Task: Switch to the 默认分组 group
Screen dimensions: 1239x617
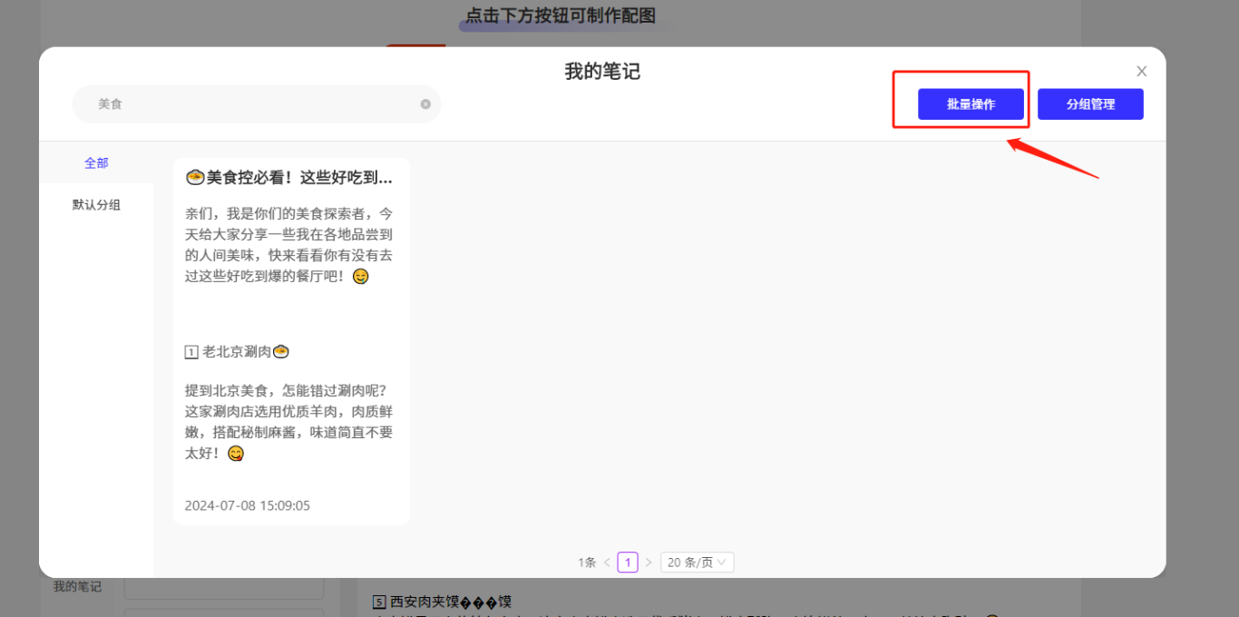Action: coord(96,205)
